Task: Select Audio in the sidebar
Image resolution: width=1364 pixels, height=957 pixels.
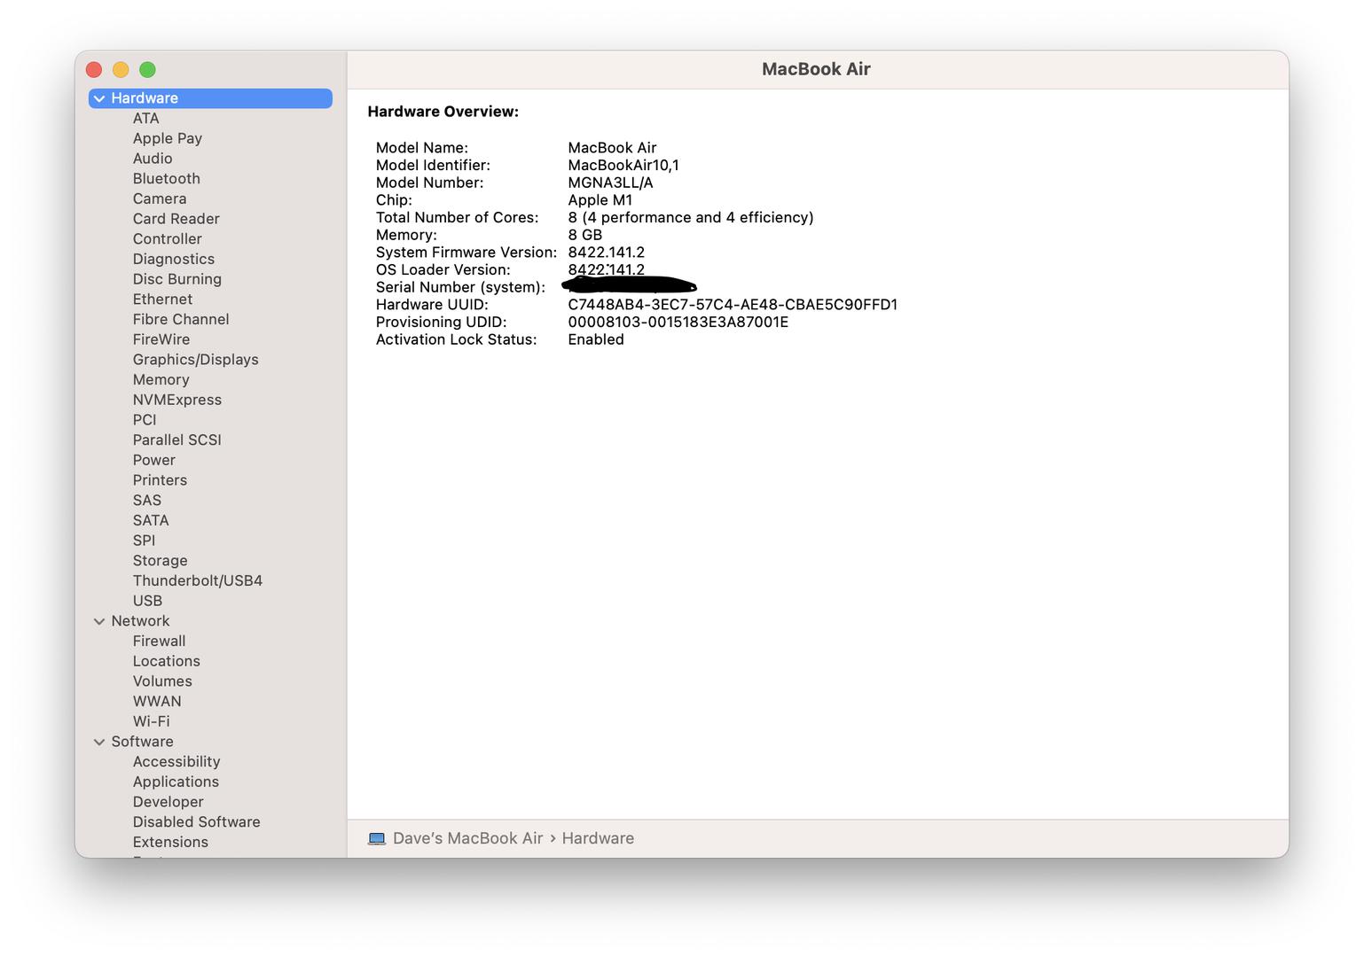Action: point(153,159)
